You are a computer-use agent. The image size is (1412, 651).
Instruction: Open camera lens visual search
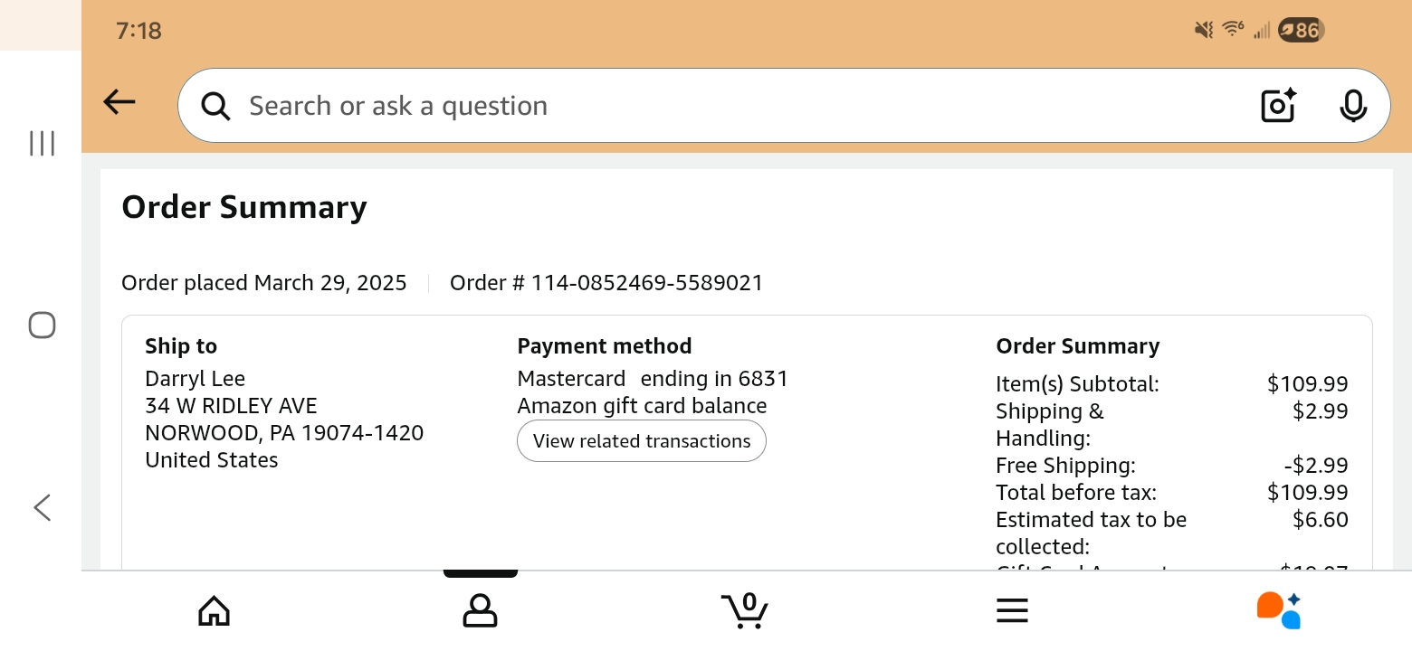click(x=1278, y=106)
